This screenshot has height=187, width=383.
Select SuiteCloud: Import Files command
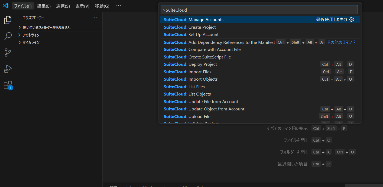click(x=260, y=72)
